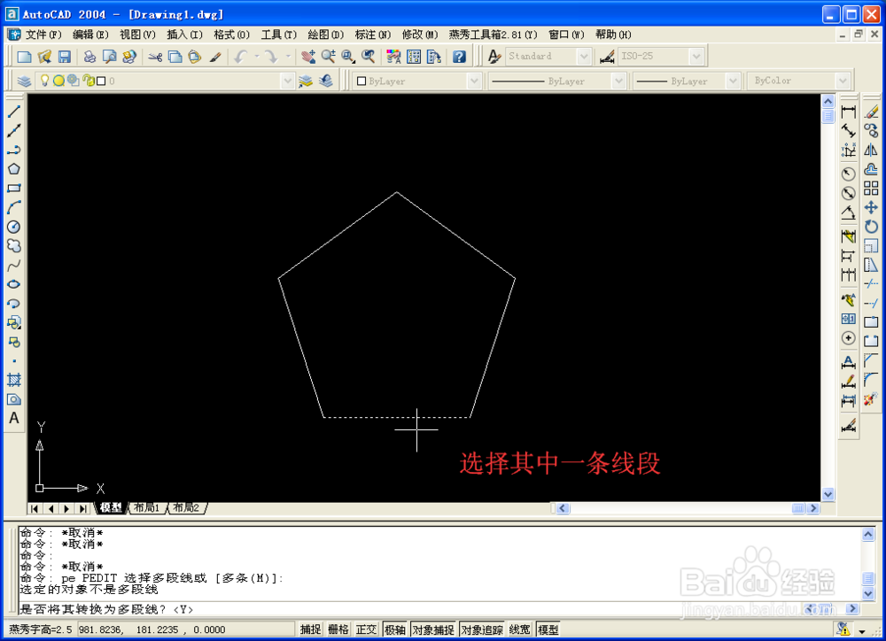Screen dimensions: 886x641
Task: Click the command window scroll up arrow
Action: [868, 534]
